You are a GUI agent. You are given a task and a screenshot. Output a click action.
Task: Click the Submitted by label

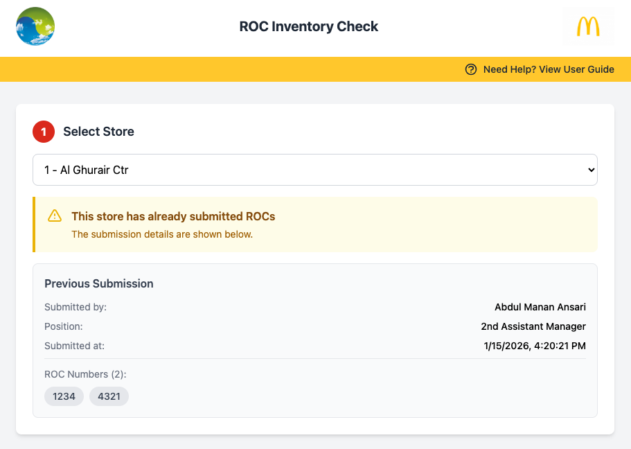[x=75, y=307]
